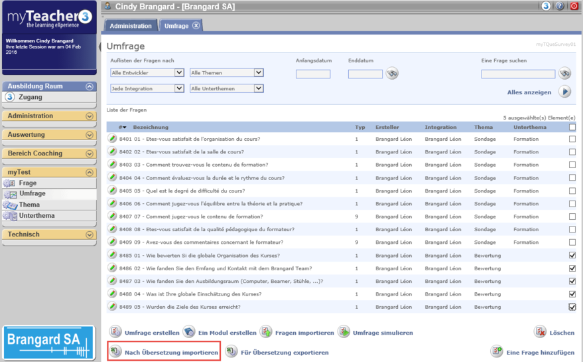Image resolution: width=583 pixels, height=362 pixels.
Task: Edit question 8401 using its pencil icon
Action: pyautogui.click(x=113, y=139)
